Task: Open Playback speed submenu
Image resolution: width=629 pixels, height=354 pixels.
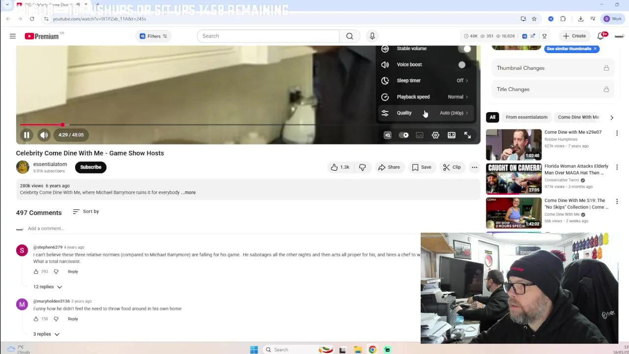Action: pos(426,97)
